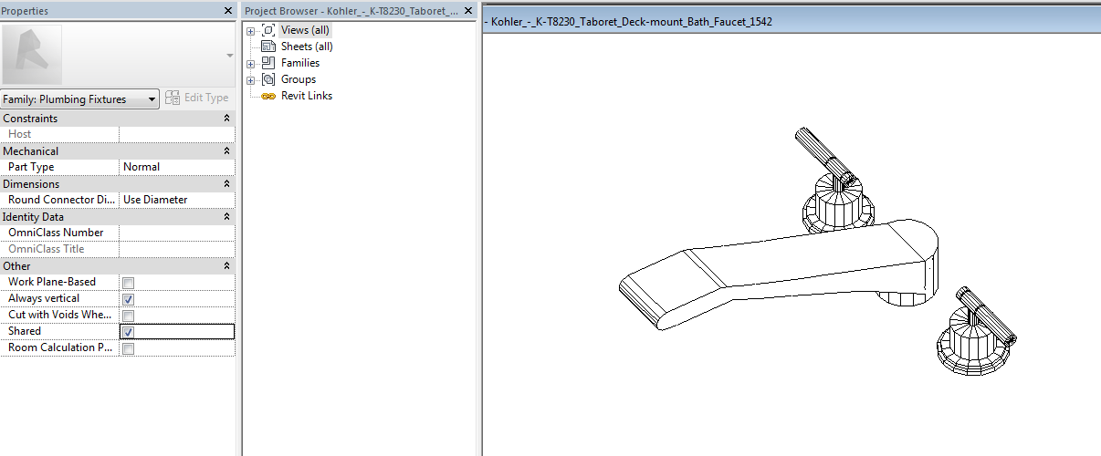The width and height of the screenshot is (1101, 456).
Task: Click the OmniClass Number value field
Action: [x=177, y=233]
